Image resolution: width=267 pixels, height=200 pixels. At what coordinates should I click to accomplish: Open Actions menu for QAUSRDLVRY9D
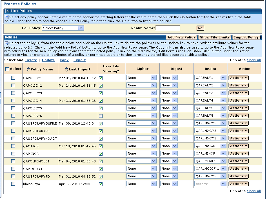[x=238, y=176]
